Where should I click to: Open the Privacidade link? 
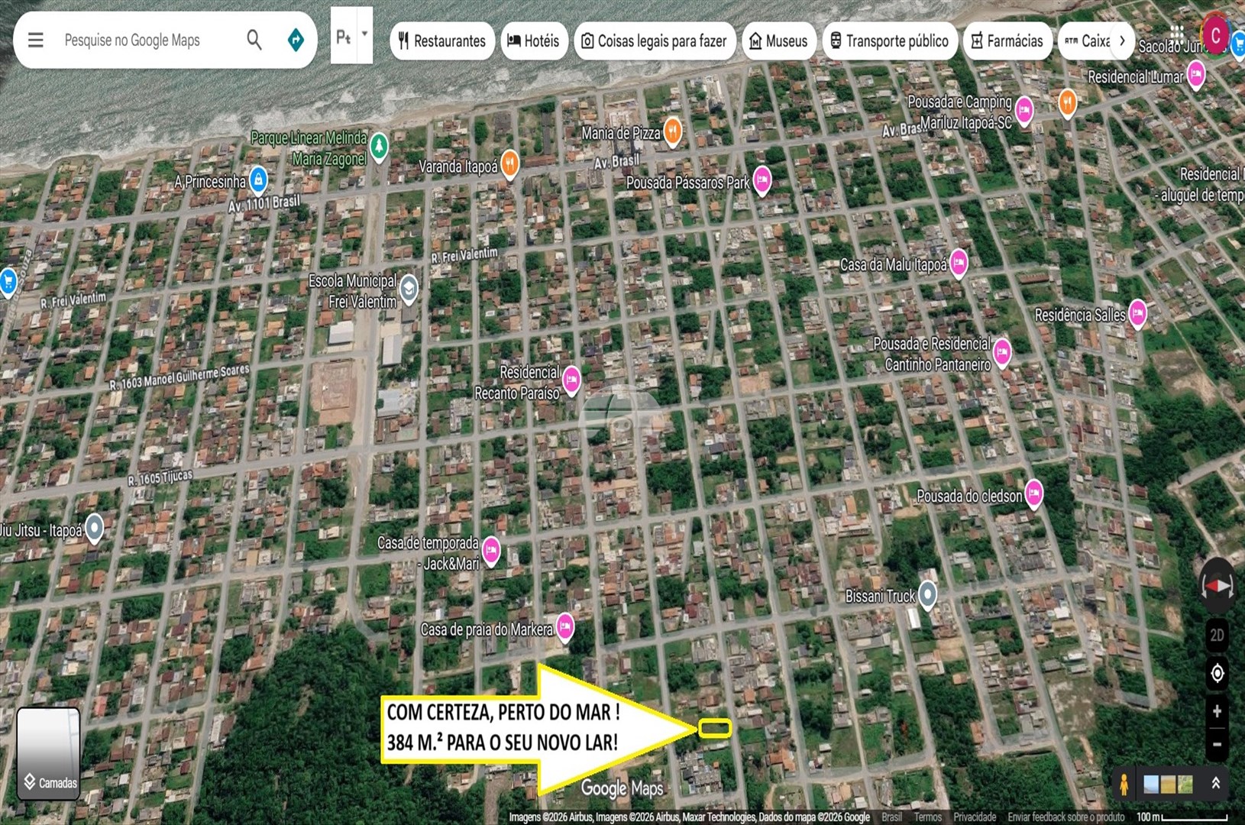coord(975,817)
